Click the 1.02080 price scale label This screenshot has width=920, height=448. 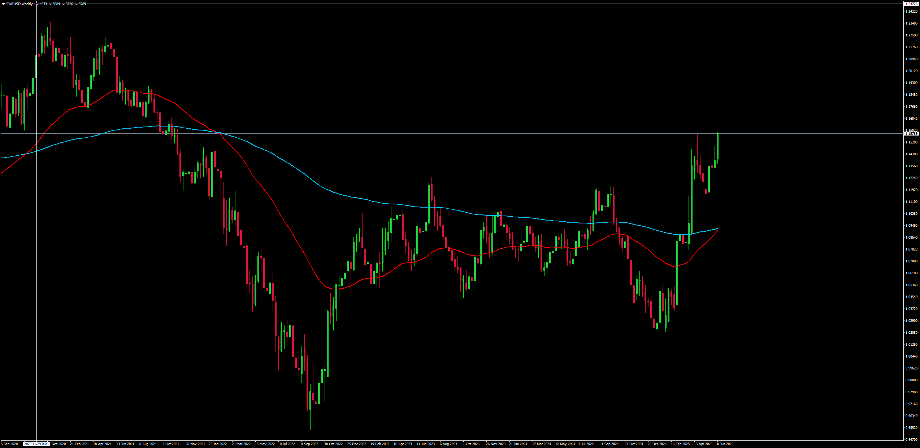(x=911, y=333)
